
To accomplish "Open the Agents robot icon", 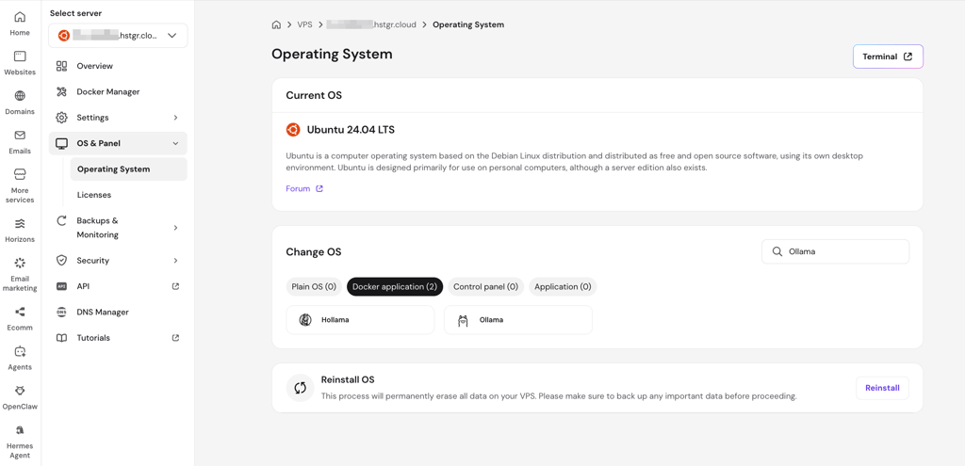I will [x=20, y=352].
